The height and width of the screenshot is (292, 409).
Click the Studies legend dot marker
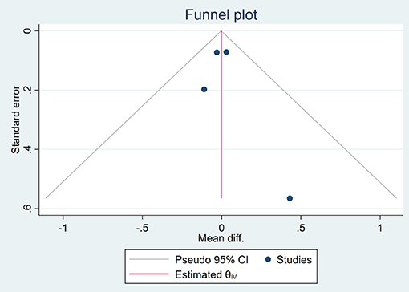click(268, 259)
